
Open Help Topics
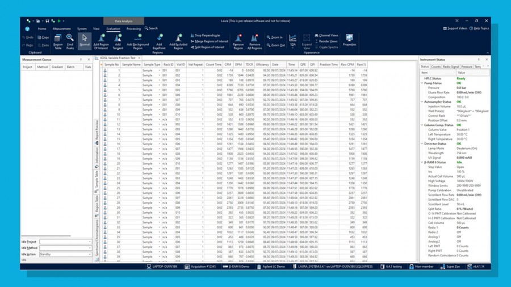pos(479,28)
